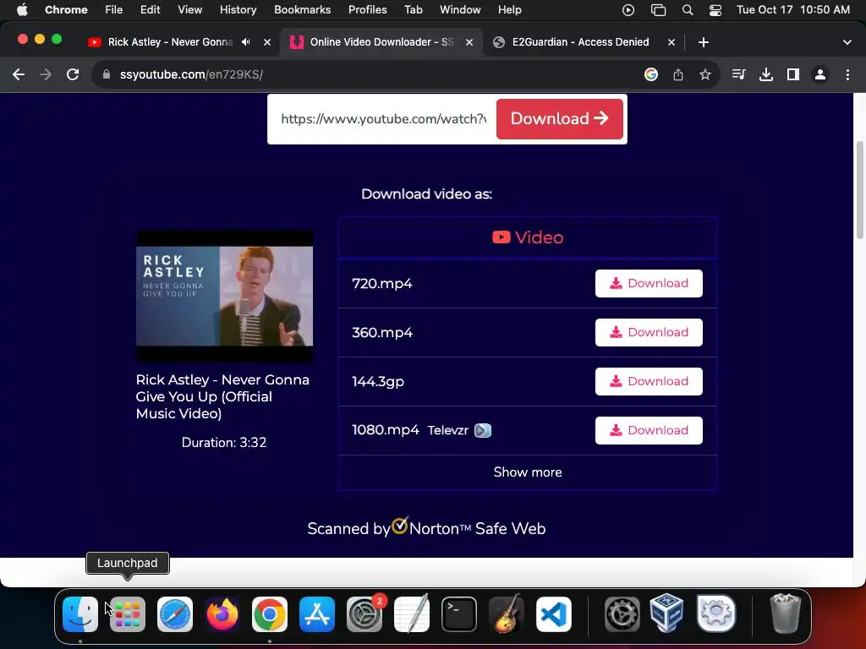Open a new tab with plus
This screenshot has width=866, height=649.
[x=703, y=42]
